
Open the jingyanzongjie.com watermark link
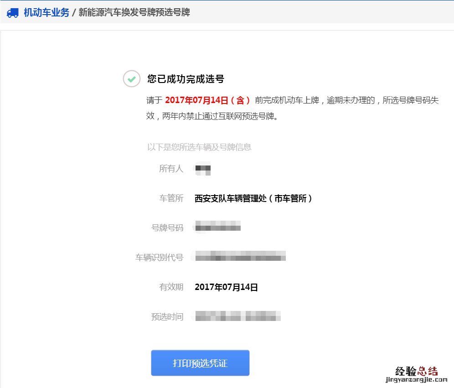[416, 378]
